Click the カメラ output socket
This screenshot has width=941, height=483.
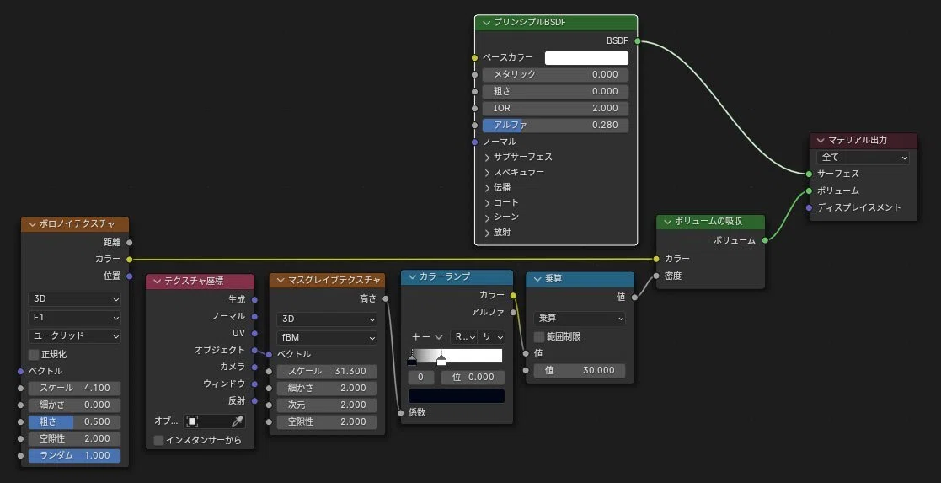[x=254, y=367]
